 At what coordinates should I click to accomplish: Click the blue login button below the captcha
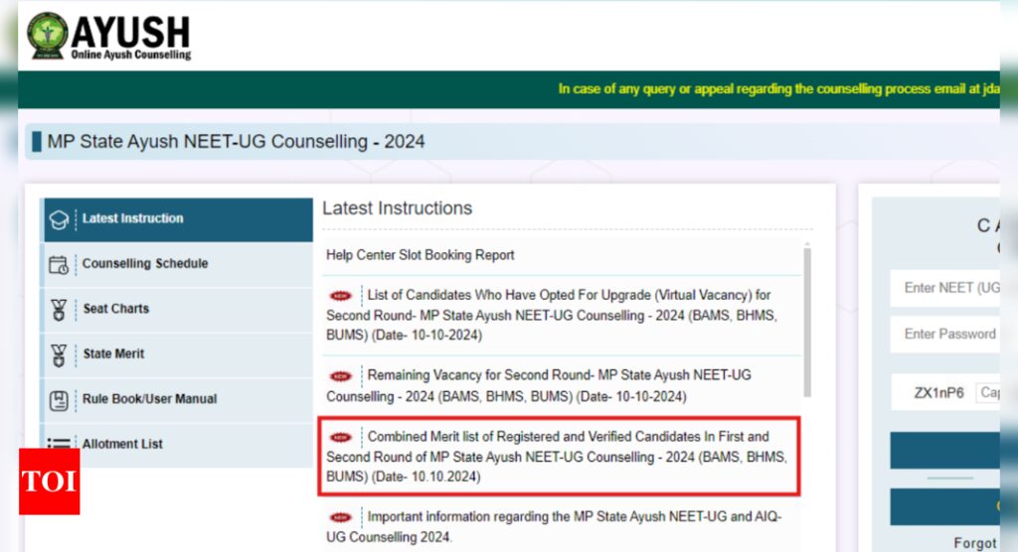coord(944,450)
